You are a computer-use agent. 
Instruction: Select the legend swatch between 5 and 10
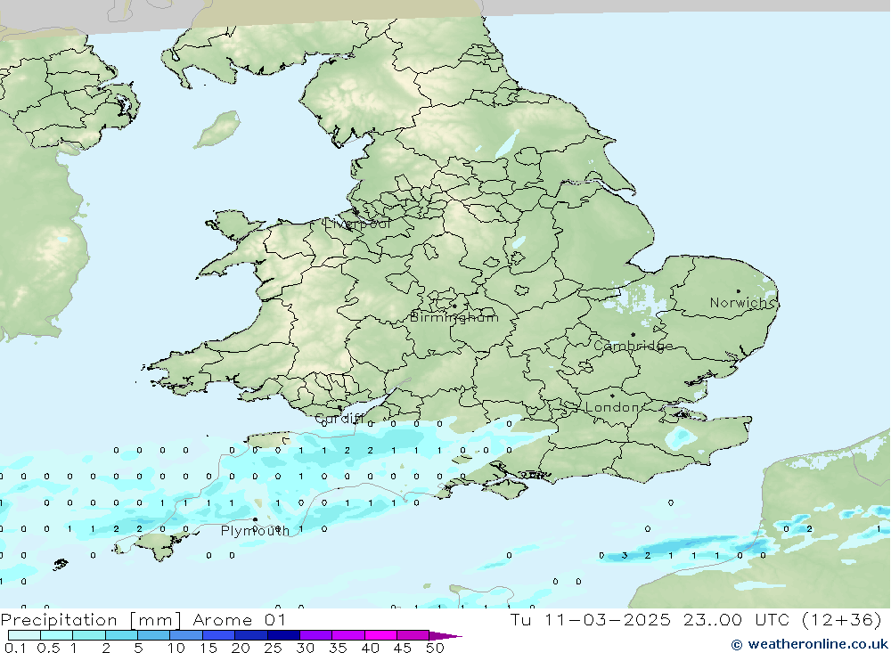coord(153,635)
